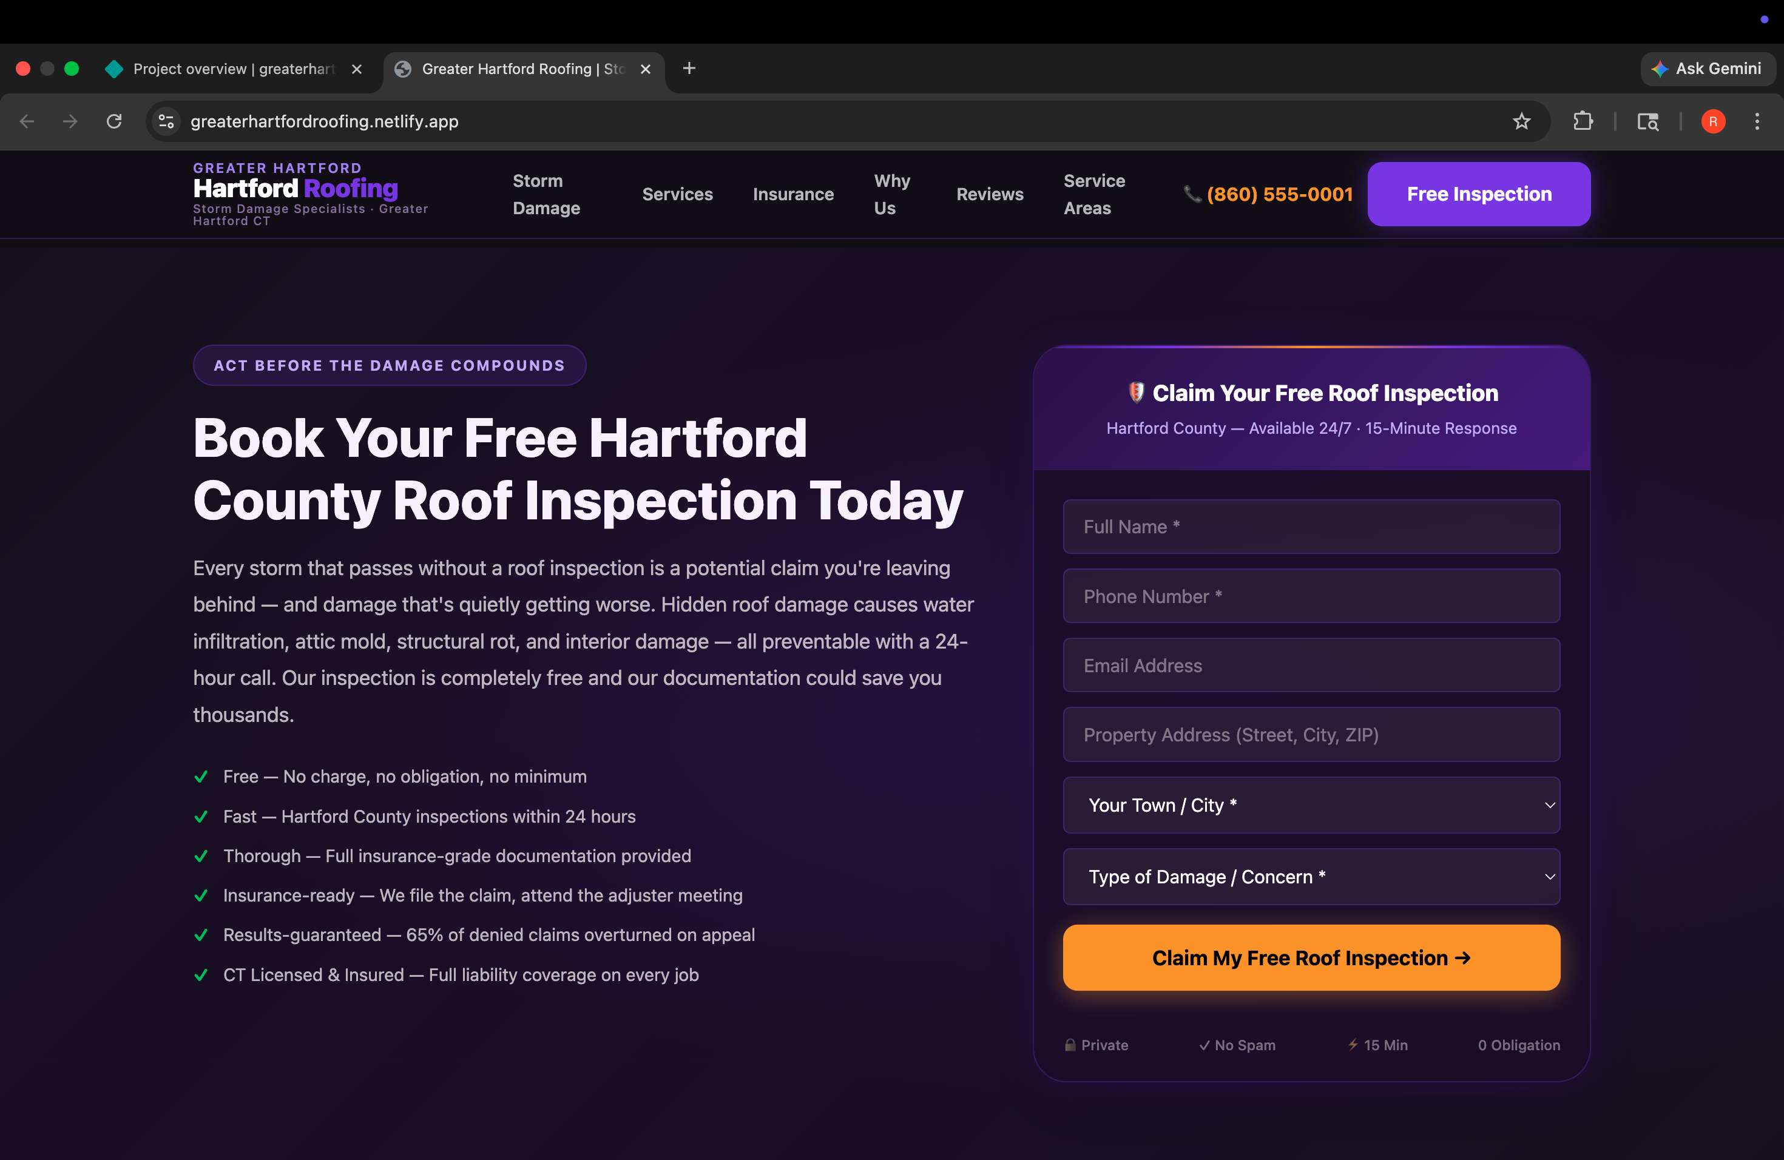
Task: Open the Services nav link
Action: click(x=678, y=194)
